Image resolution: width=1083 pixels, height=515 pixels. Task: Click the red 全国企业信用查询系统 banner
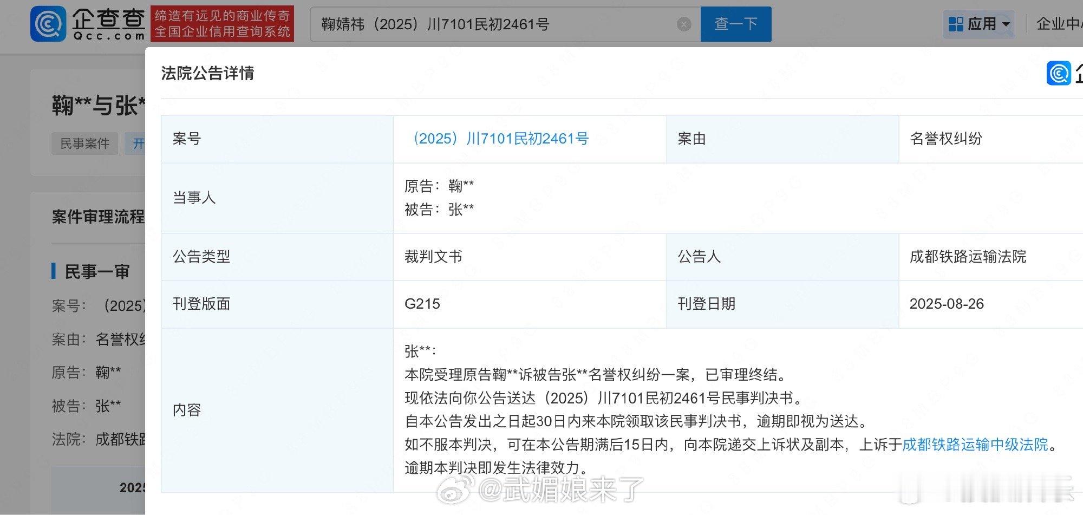[x=222, y=24]
